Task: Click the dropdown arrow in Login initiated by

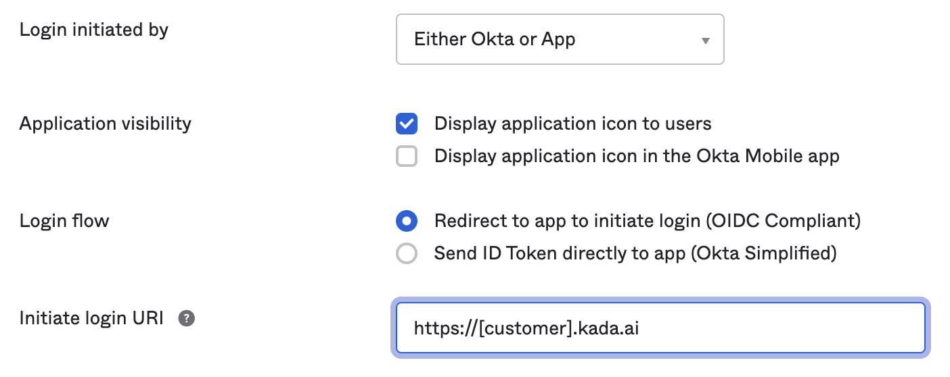Action: pyautogui.click(x=706, y=41)
